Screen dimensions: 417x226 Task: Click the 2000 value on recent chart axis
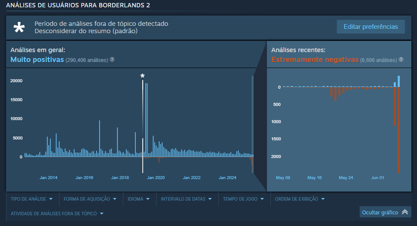pos(276,156)
